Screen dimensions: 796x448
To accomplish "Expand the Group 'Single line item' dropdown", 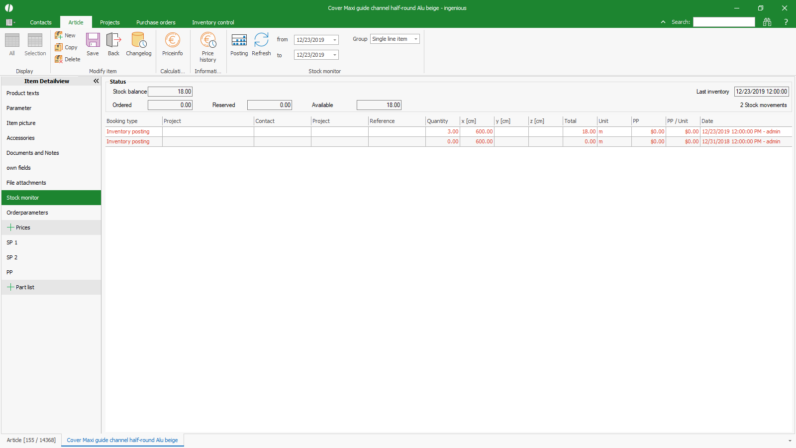I will [416, 39].
